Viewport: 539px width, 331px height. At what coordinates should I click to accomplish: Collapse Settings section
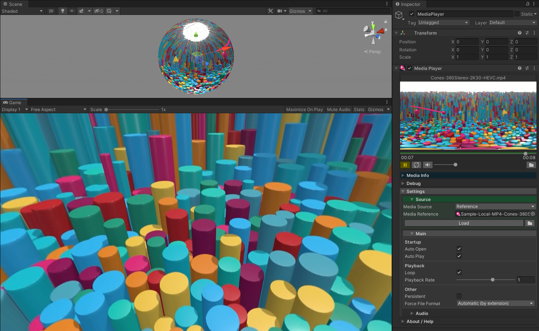click(468, 191)
